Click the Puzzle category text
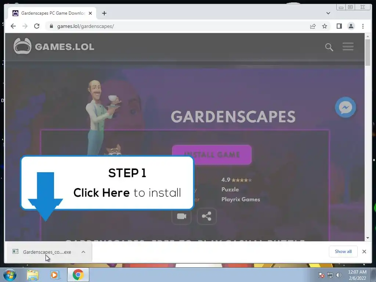This screenshot has width=376, height=282. tap(230, 189)
